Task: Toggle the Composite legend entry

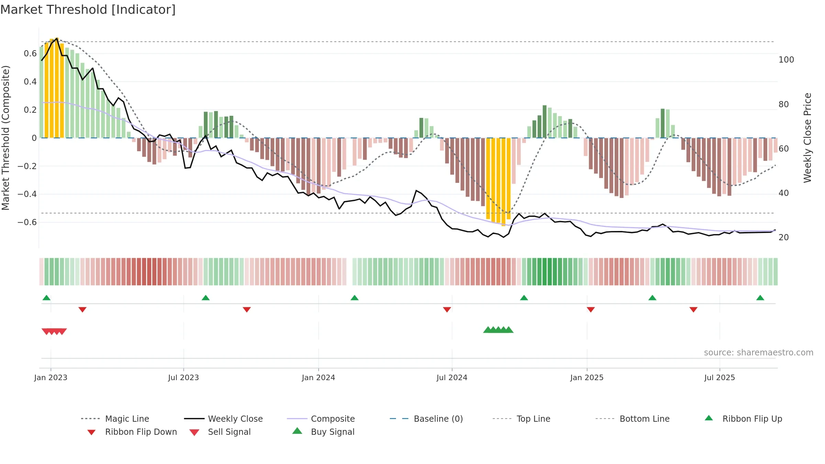Action: click(x=321, y=419)
